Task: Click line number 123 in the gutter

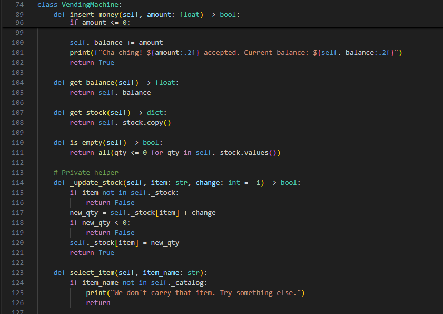Action: pyautogui.click(x=17, y=272)
